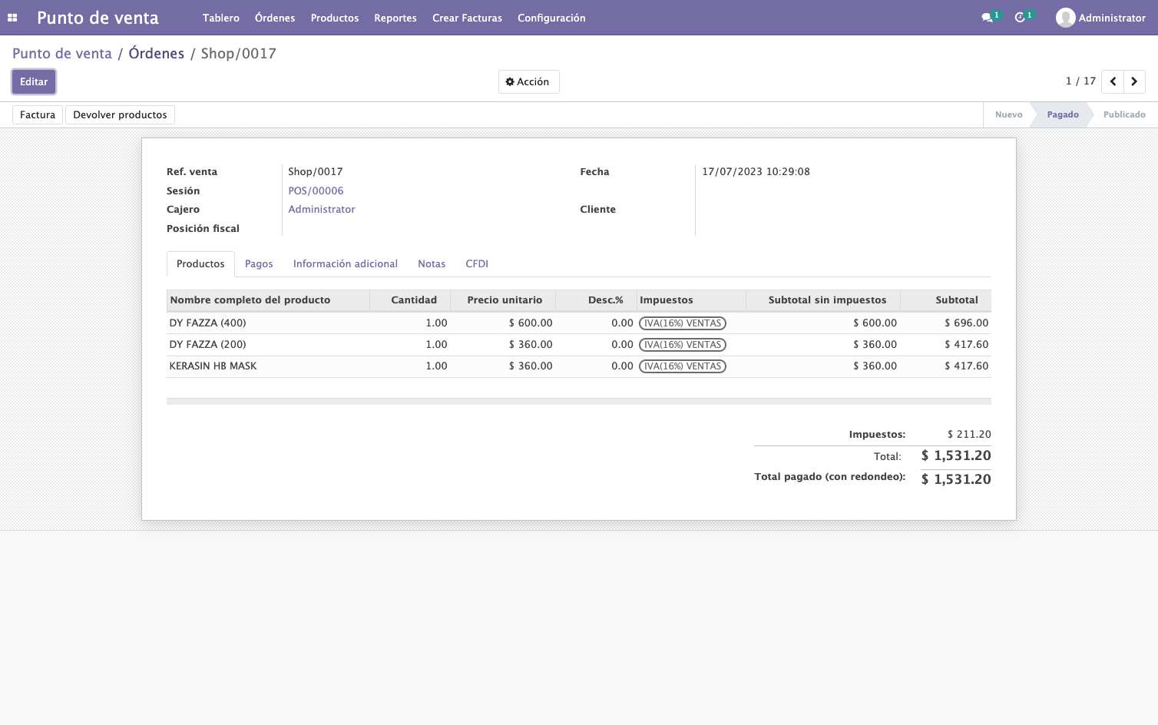Switch to the Pagos tab
1158x725 pixels.
pyautogui.click(x=259, y=264)
